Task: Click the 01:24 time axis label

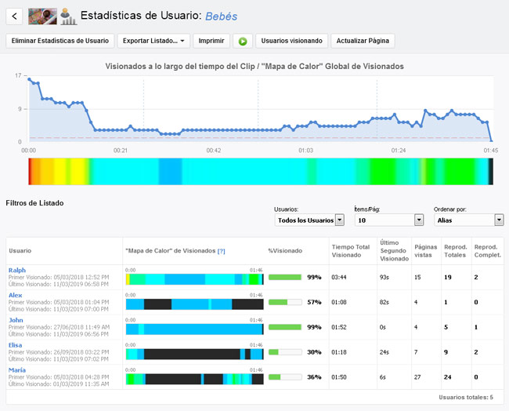Action: pyautogui.click(x=399, y=151)
